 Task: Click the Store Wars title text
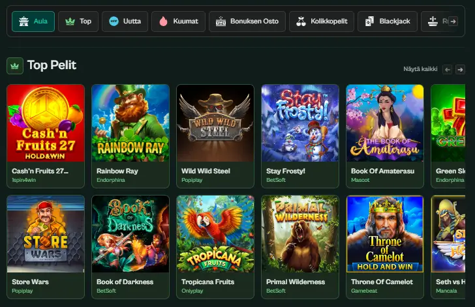coord(30,282)
